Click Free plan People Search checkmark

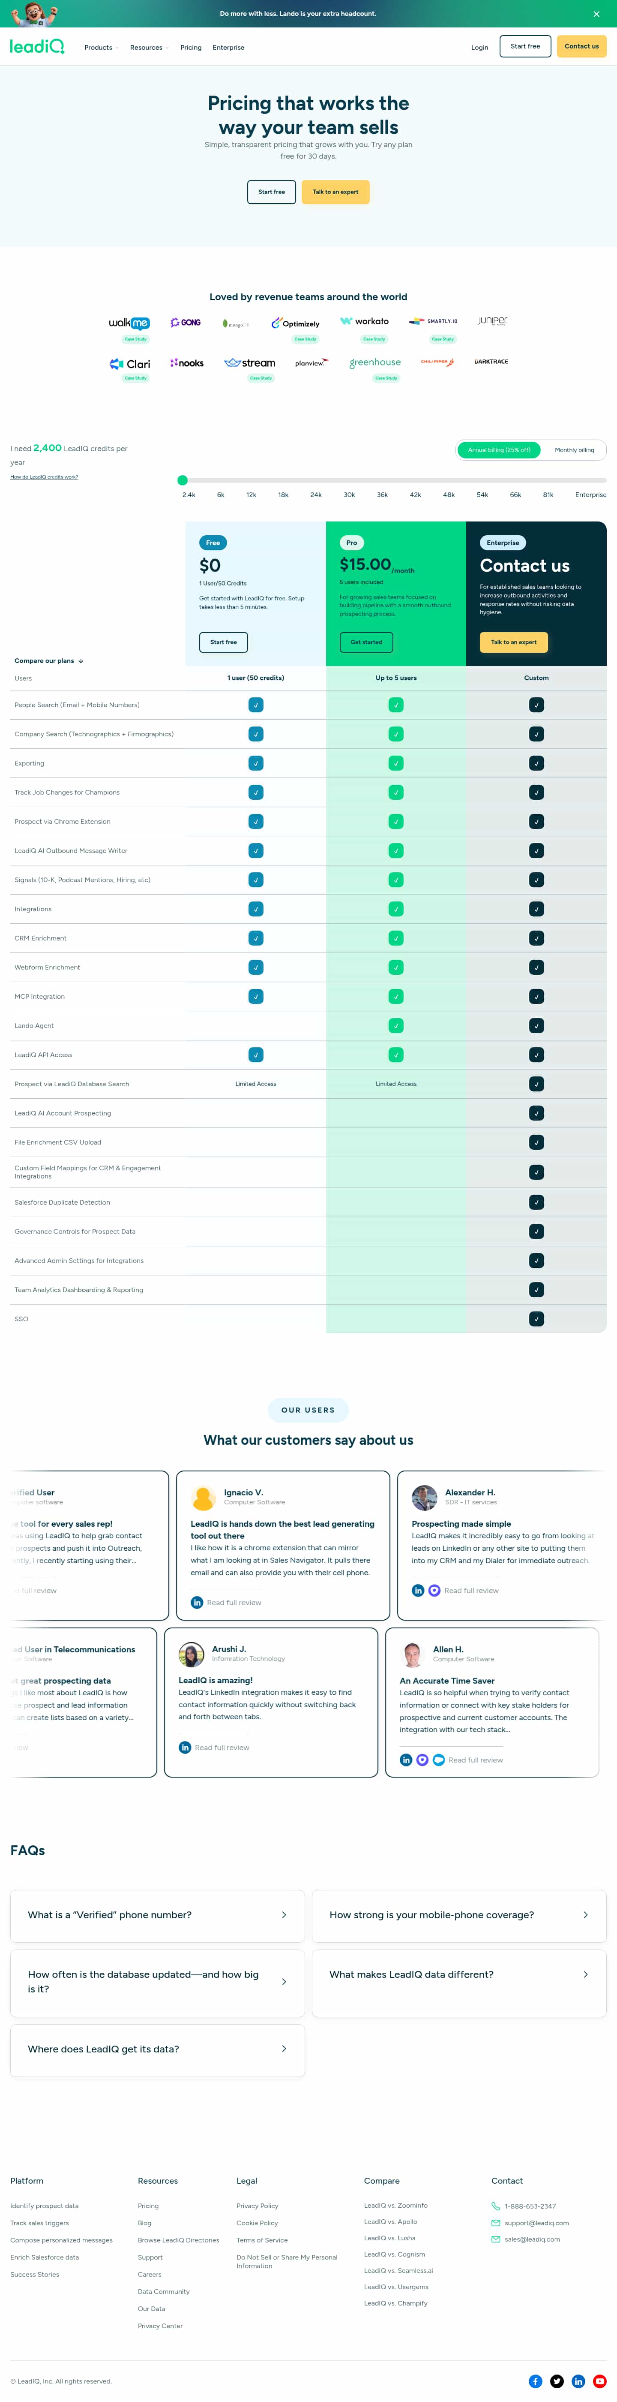255,705
